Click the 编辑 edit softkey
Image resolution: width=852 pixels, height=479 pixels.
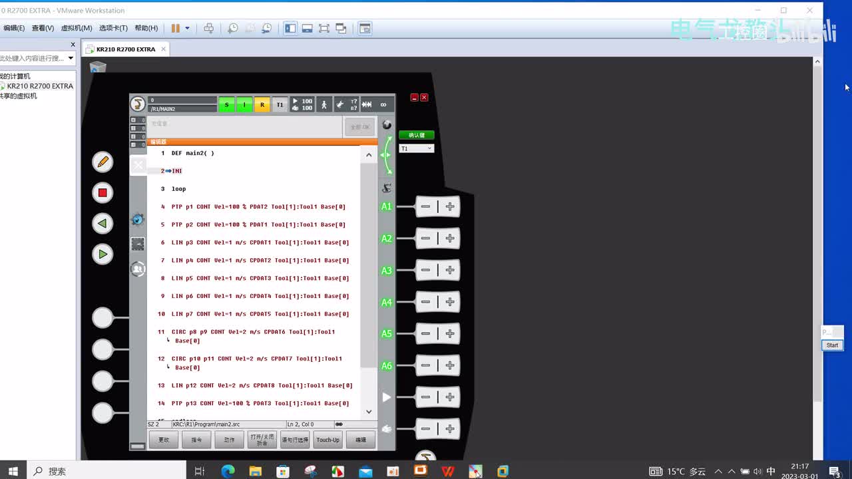360,440
